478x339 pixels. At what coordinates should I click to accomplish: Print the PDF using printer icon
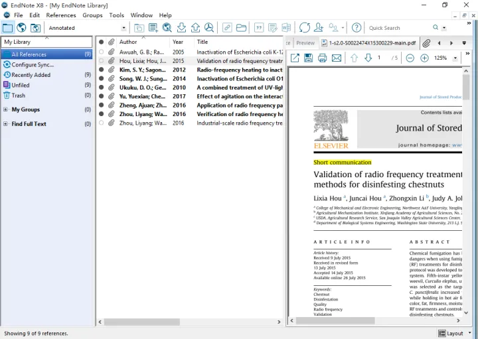tap(322, 58)
